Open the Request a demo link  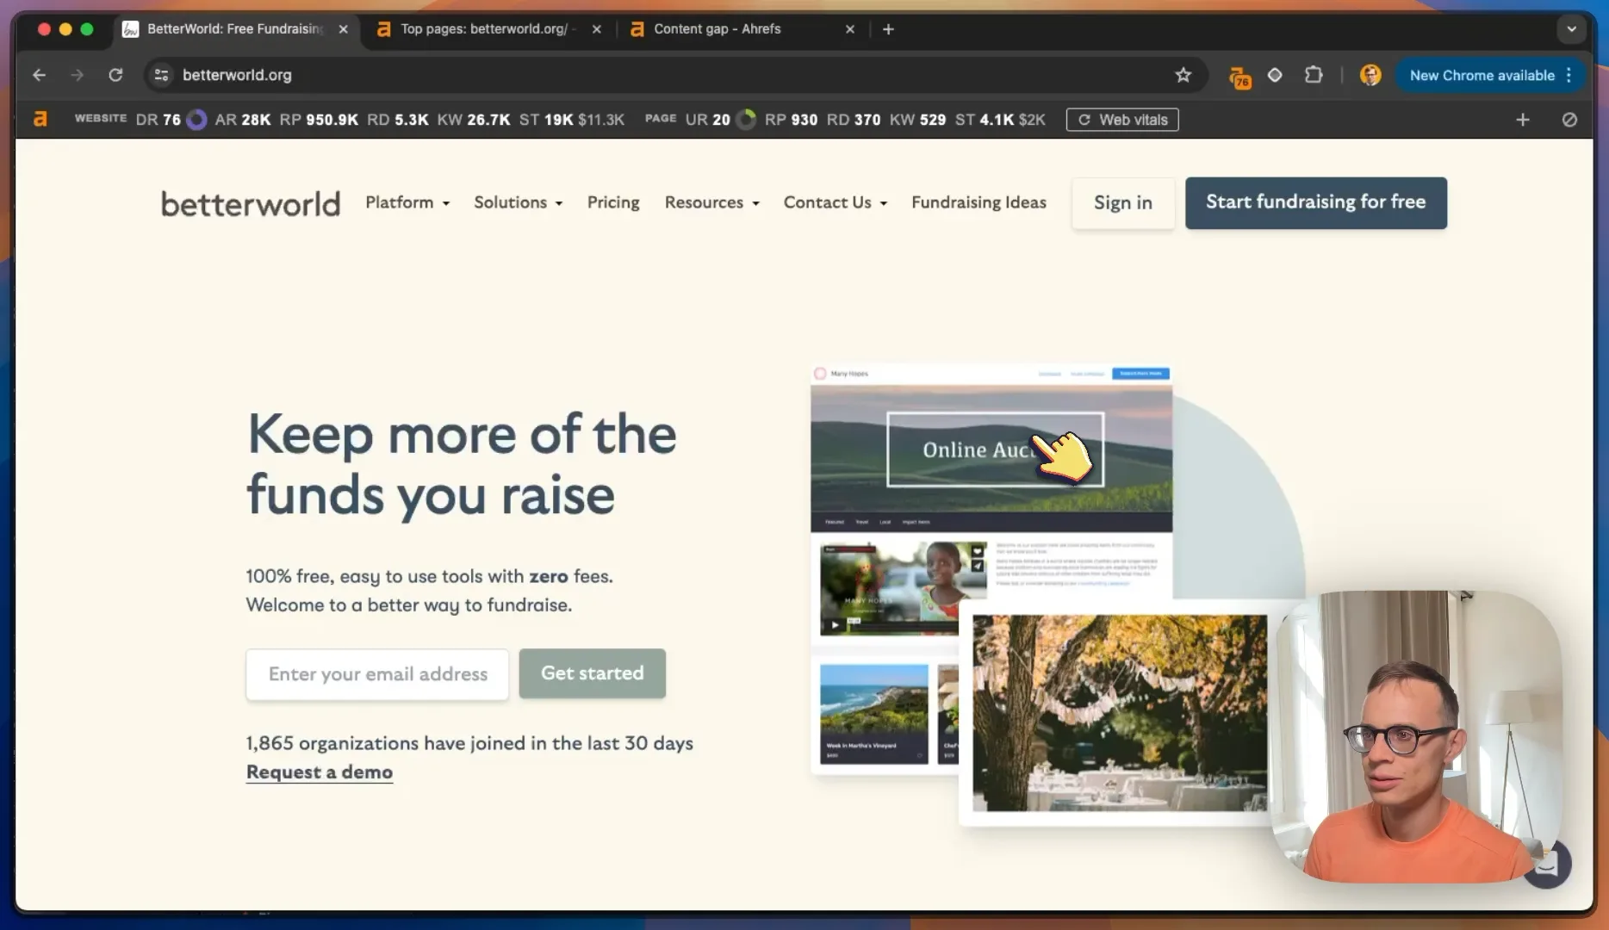(x=320, y=772)
